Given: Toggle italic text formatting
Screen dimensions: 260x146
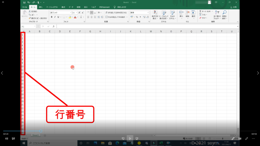Looking at the screenshot, I should [55, 17].
